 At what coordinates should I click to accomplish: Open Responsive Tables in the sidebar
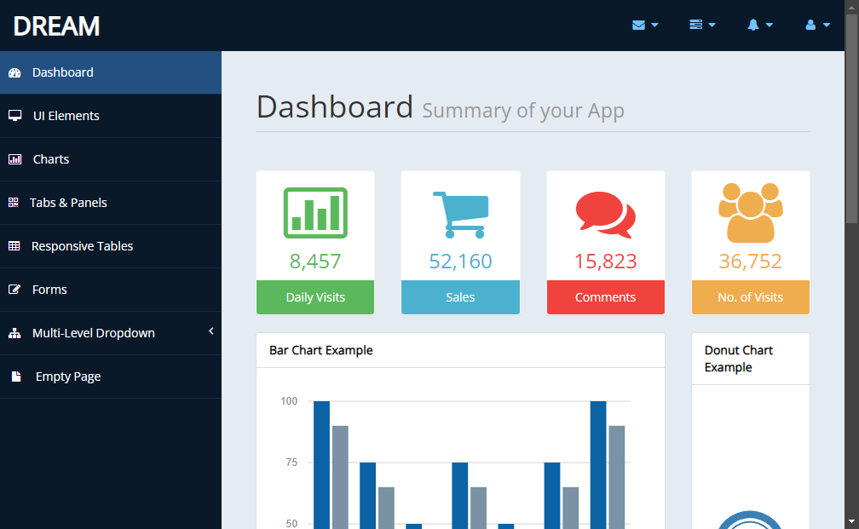(111, 246)
